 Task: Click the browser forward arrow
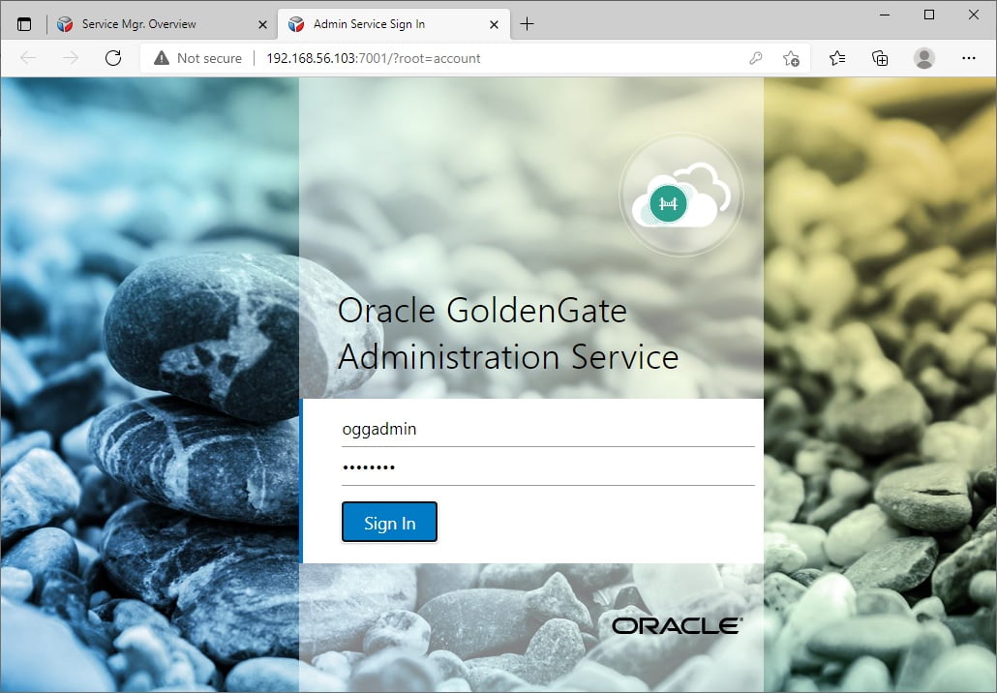(71, 58)
